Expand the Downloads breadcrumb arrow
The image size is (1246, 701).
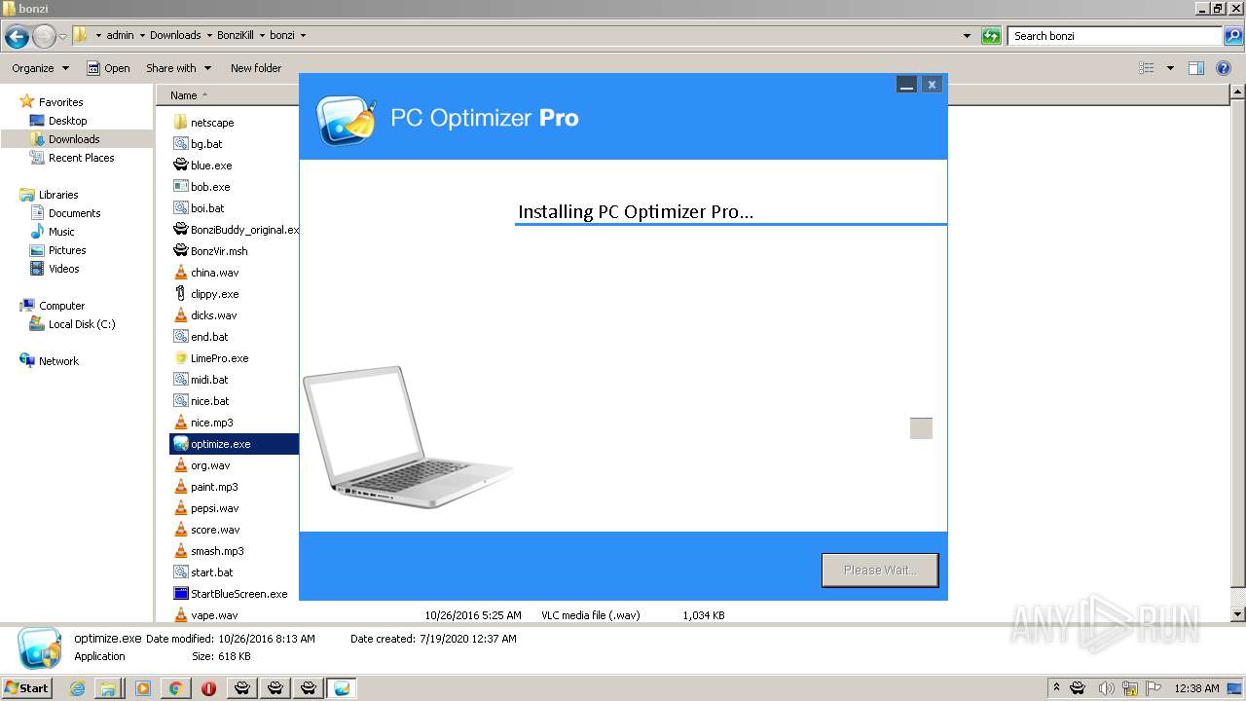coord(209,35)
